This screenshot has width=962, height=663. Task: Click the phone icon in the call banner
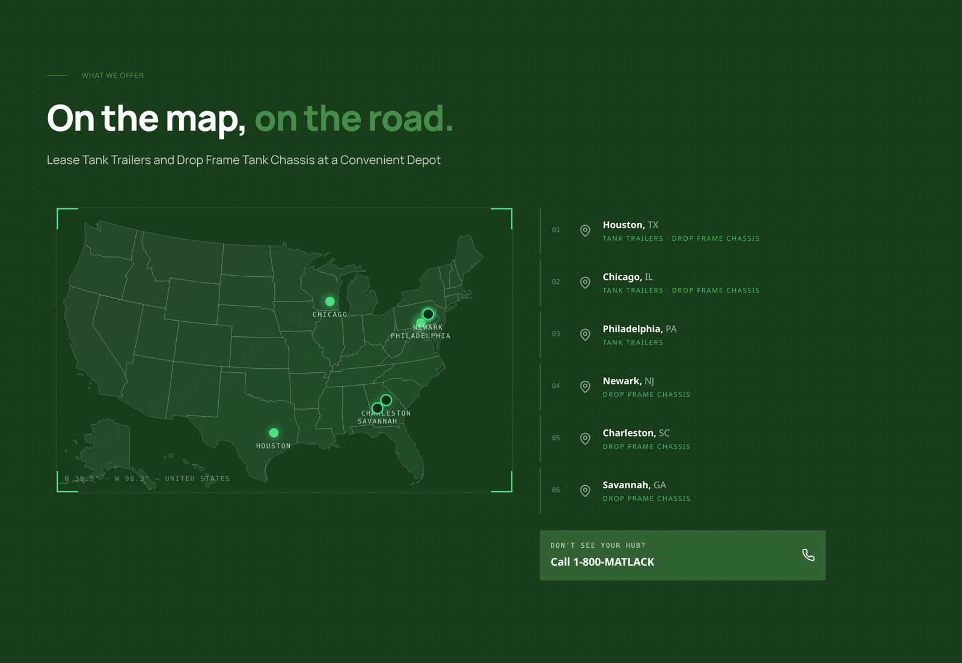coord(808,555)
